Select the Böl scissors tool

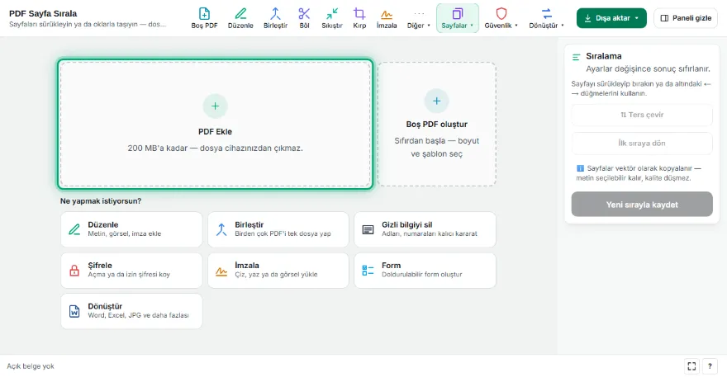[x=304, y=18]
